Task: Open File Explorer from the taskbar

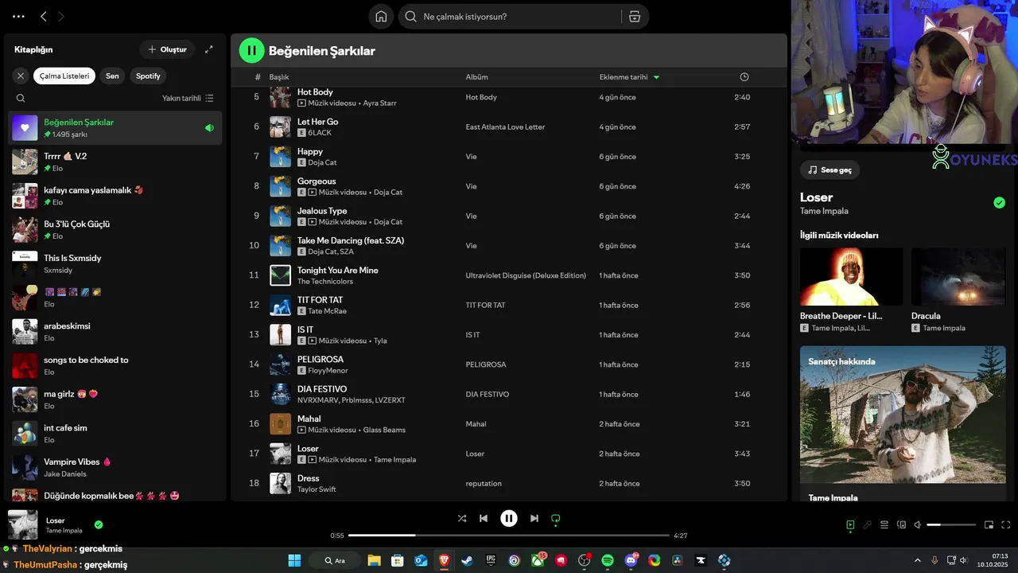Action: click(x=374, y=560)
